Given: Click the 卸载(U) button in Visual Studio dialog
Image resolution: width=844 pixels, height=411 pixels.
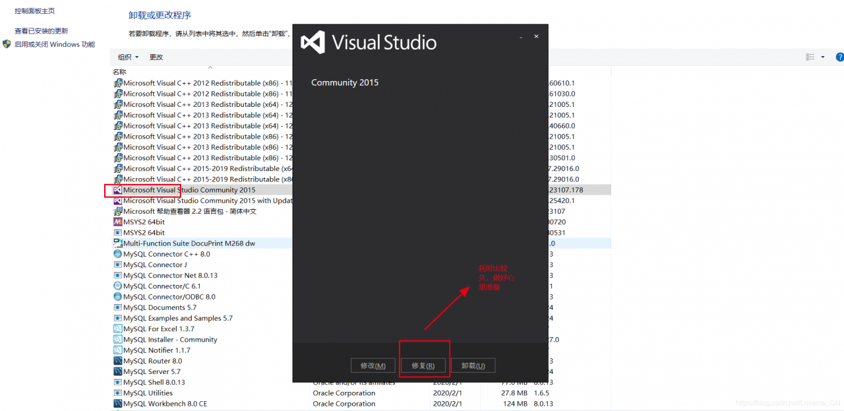Looking at the screenshot, I should point(473,365).
